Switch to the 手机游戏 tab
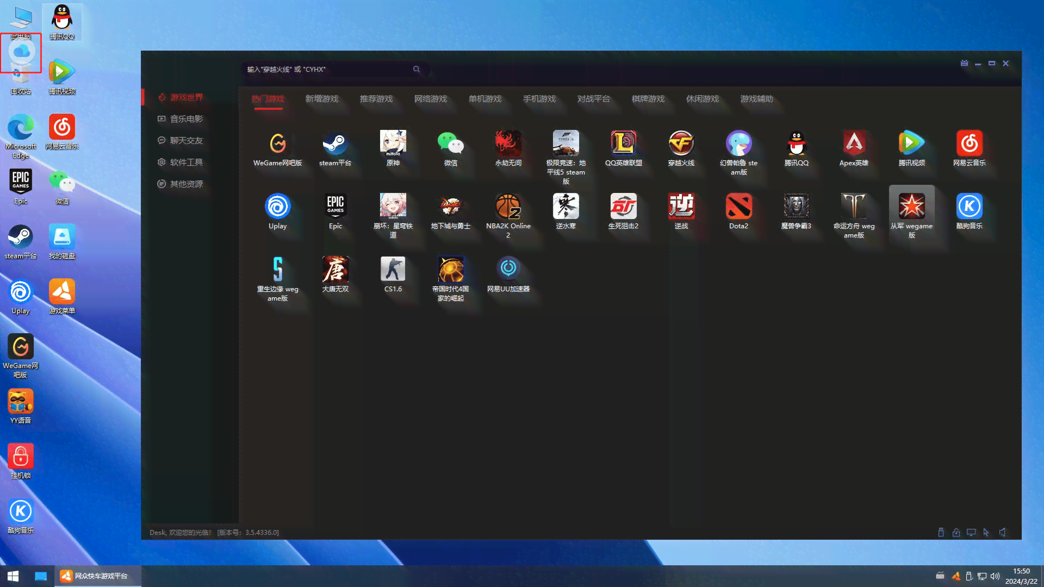This screenshot has height=587, width=1044. [539, 99]
